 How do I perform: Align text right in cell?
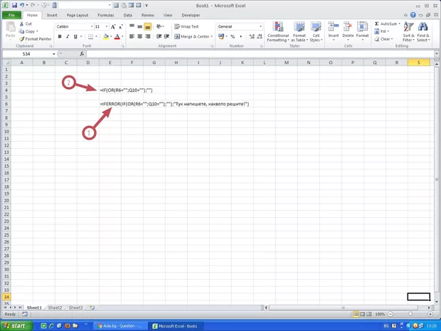148,36
